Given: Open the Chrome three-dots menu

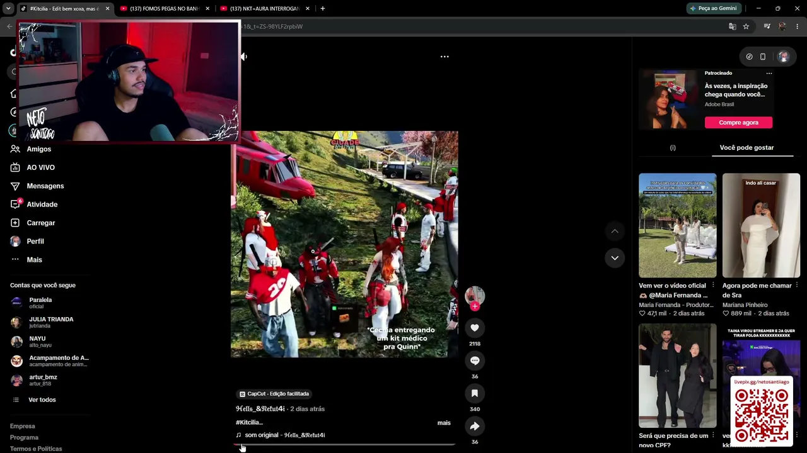Looking at the screenshot, I should (x=798, y=26).
